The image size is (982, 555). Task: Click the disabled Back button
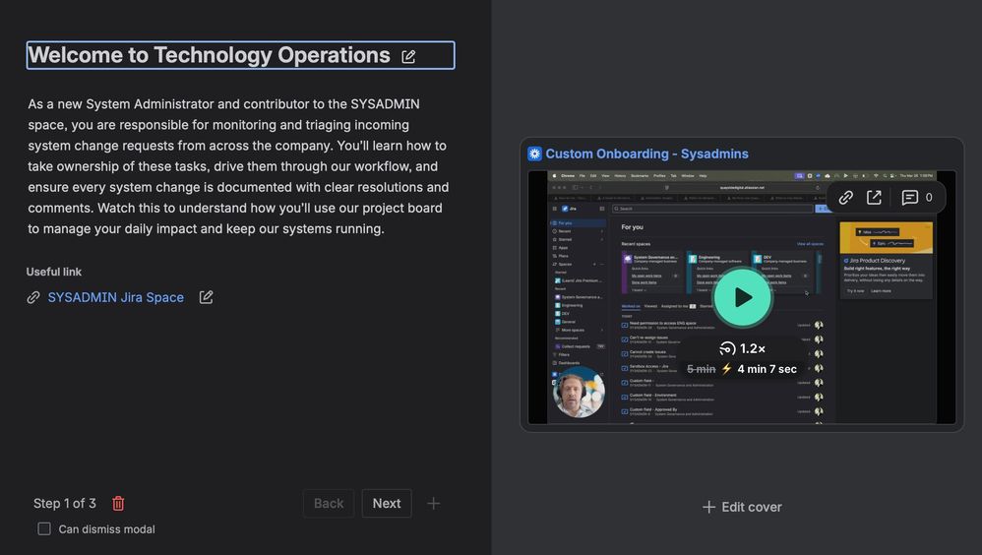tap(329, 504)
